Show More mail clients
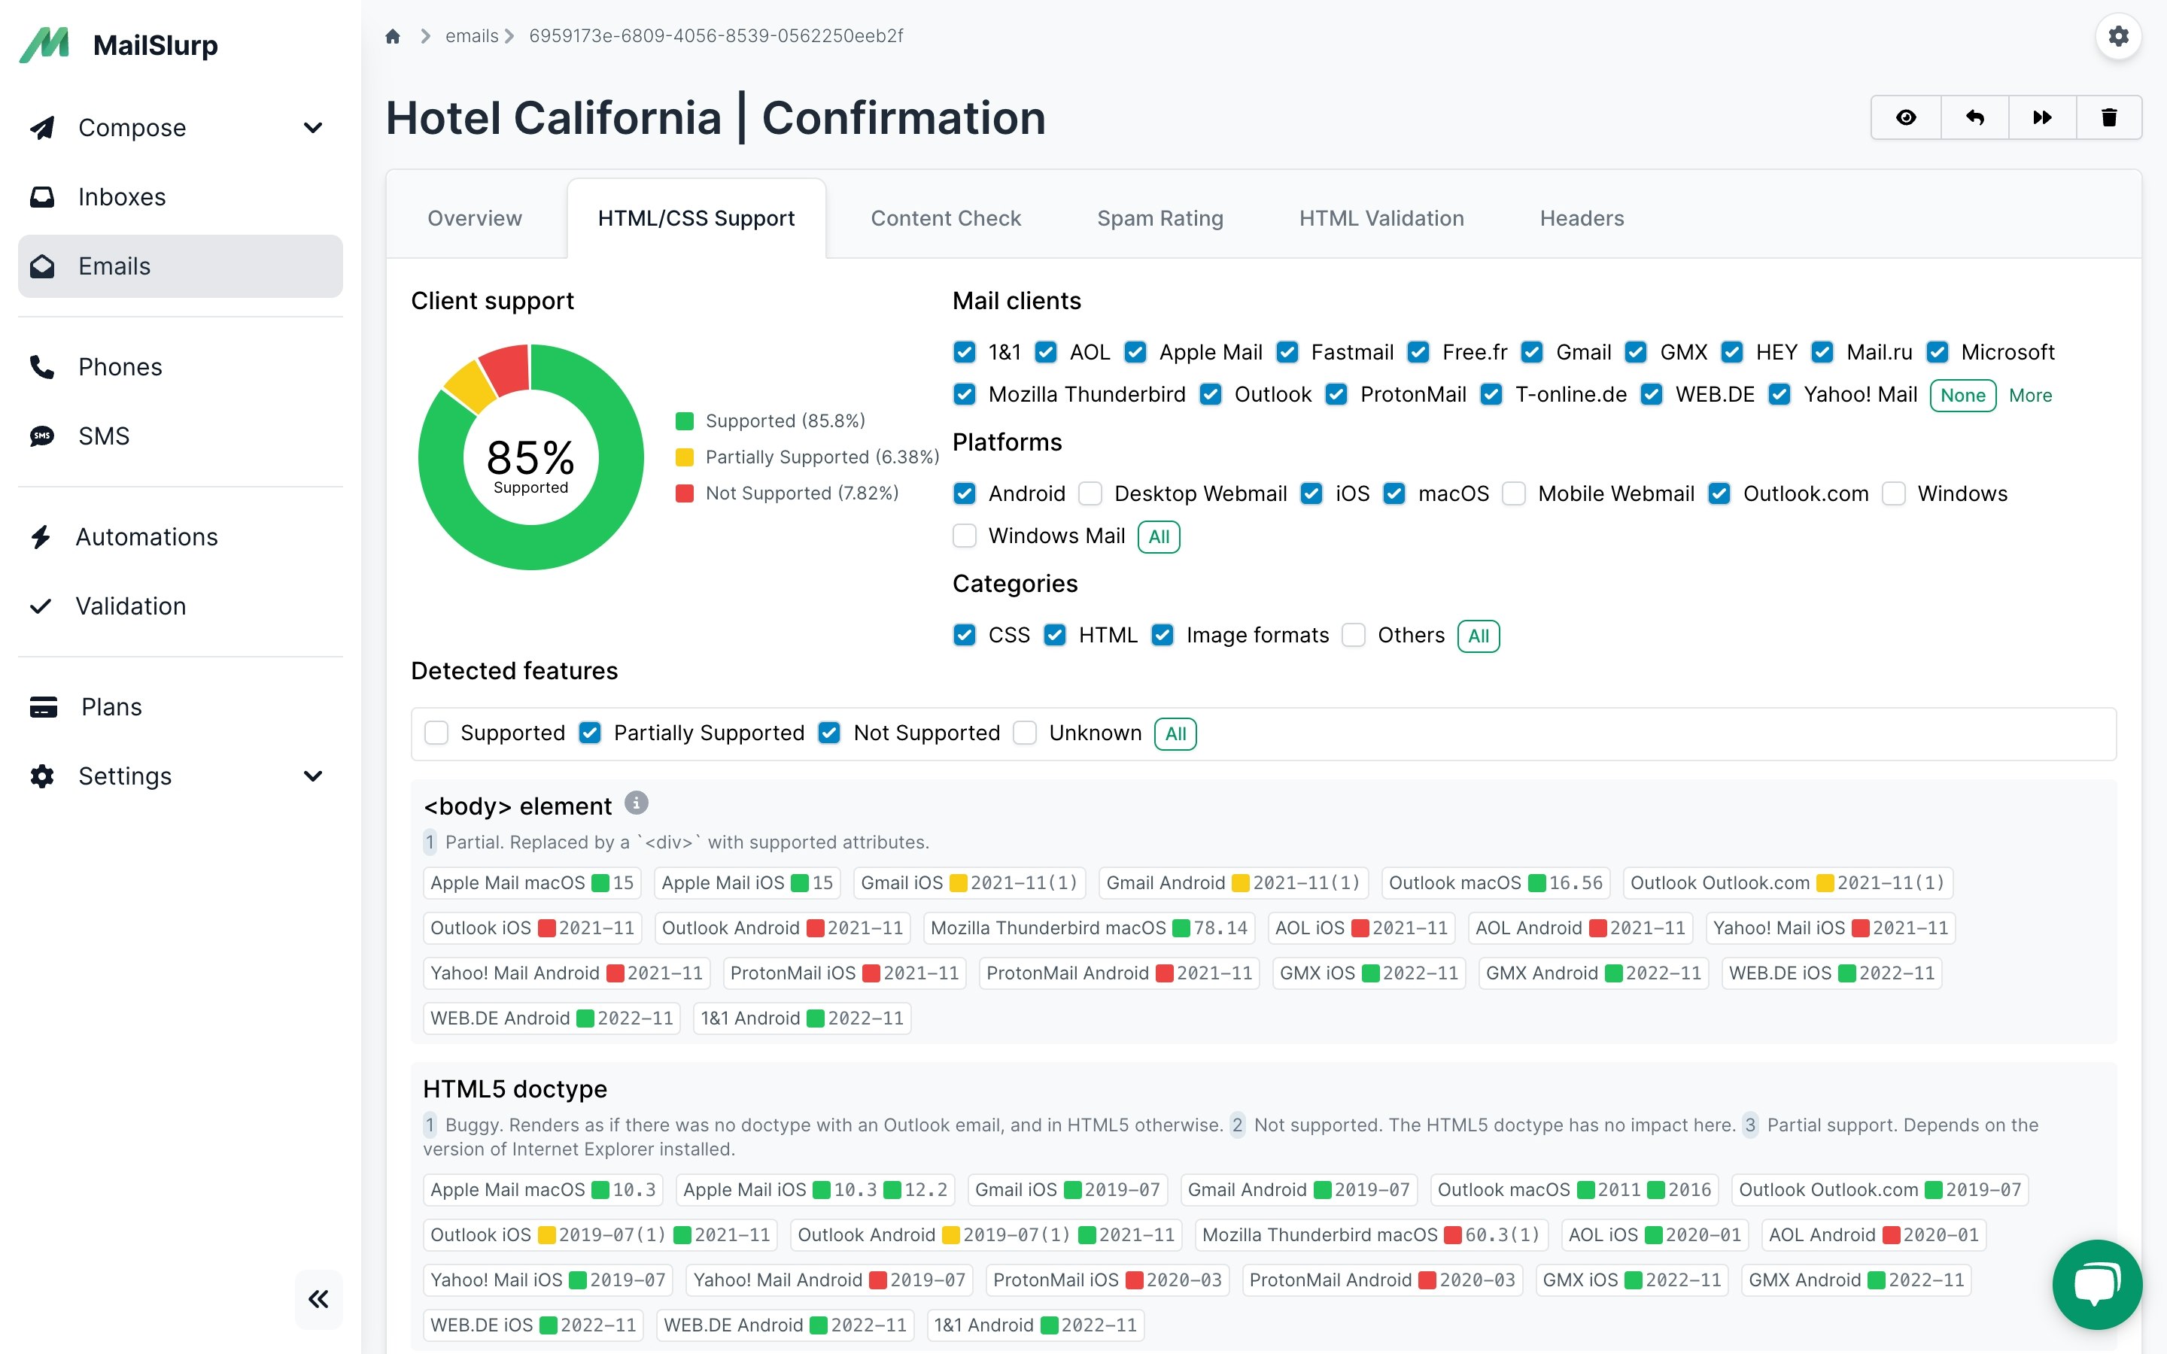 pyautogui.click(x=2030, y=395)
